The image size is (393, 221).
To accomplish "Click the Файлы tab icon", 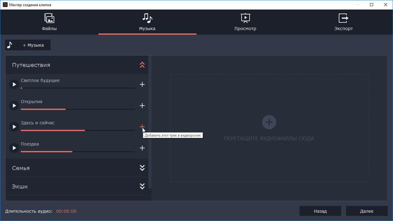I will pos(49,18).
